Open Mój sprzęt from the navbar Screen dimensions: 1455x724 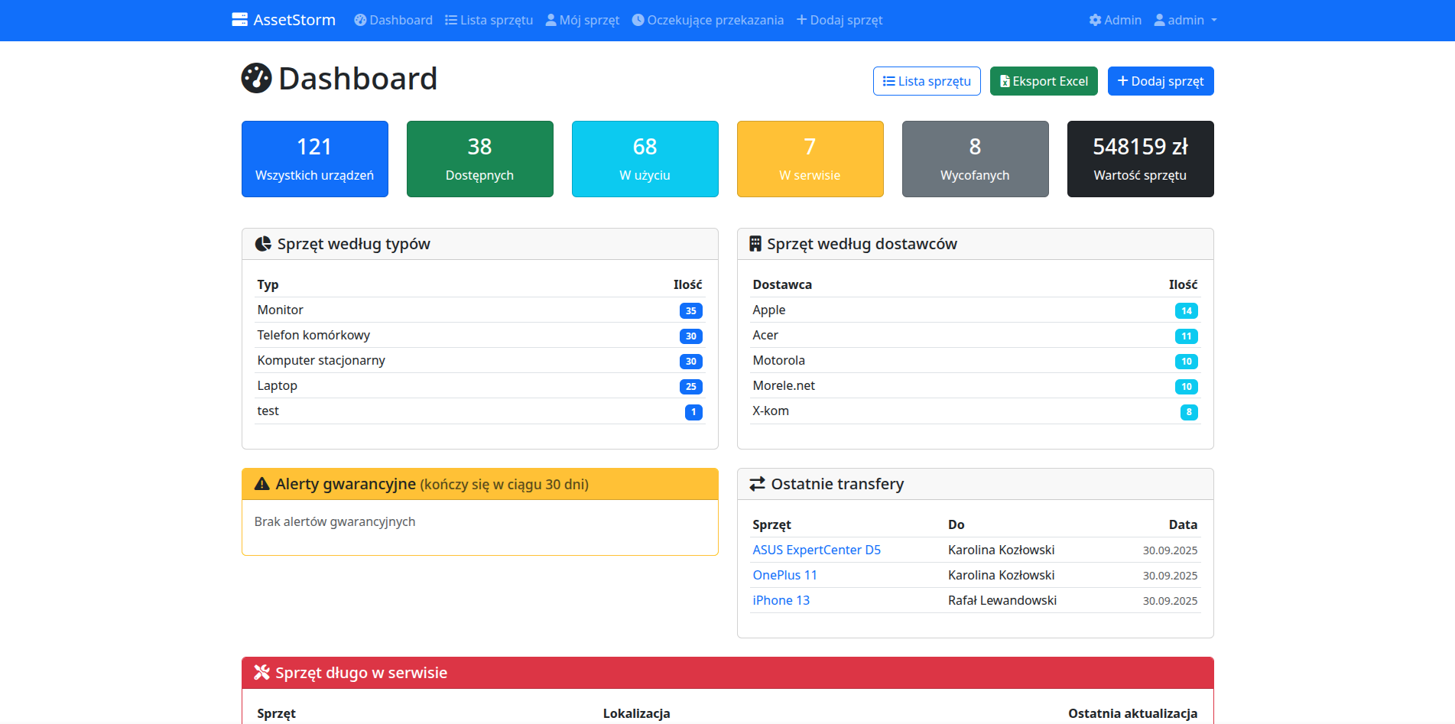(582, 20)
